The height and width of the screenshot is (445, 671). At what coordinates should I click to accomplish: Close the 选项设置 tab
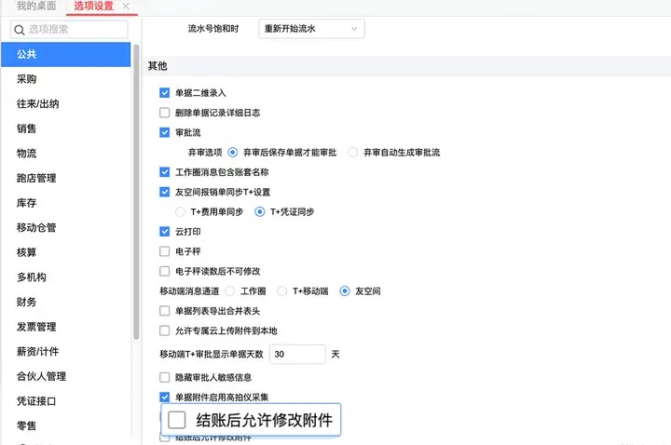126,6
